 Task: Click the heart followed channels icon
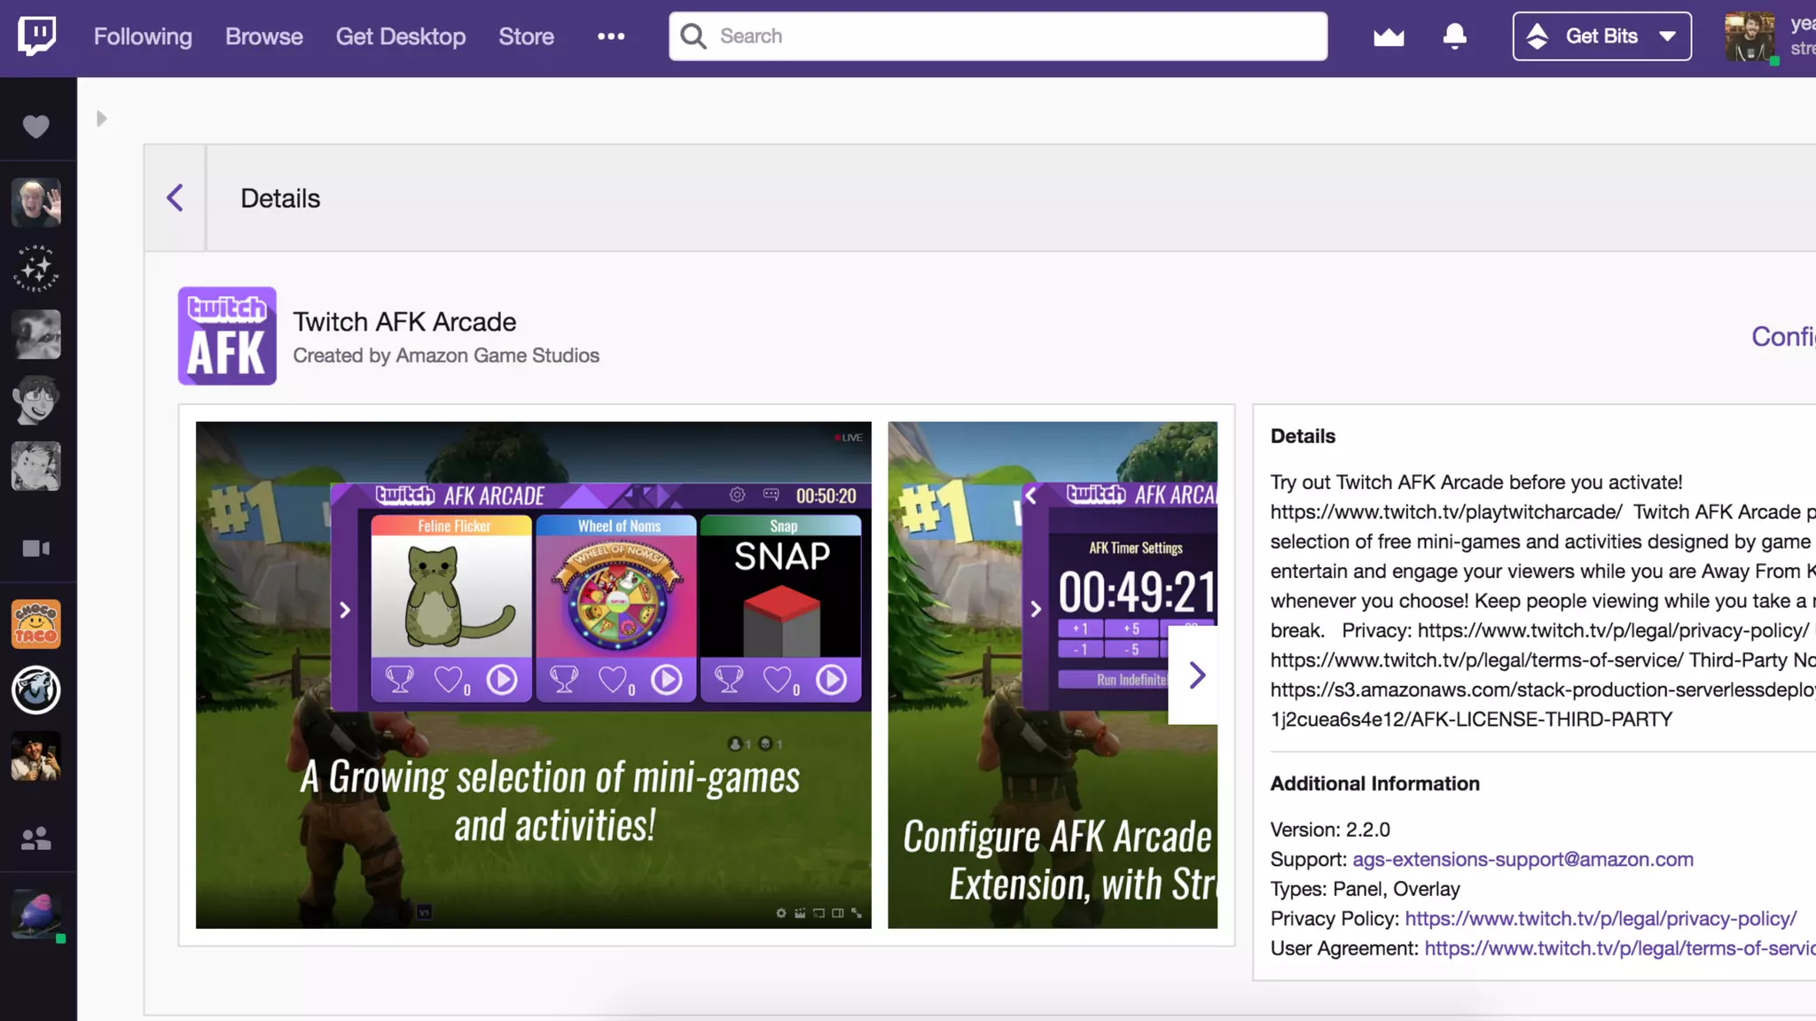(35, 127)
